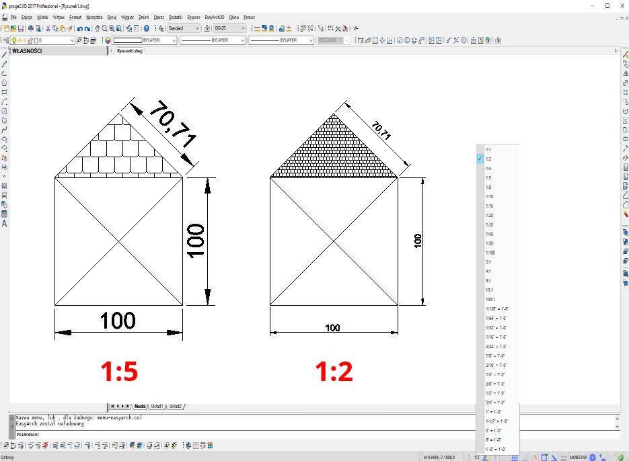
Task: Choose the 1:100 scale from the list
Action: tap(490, 252)
